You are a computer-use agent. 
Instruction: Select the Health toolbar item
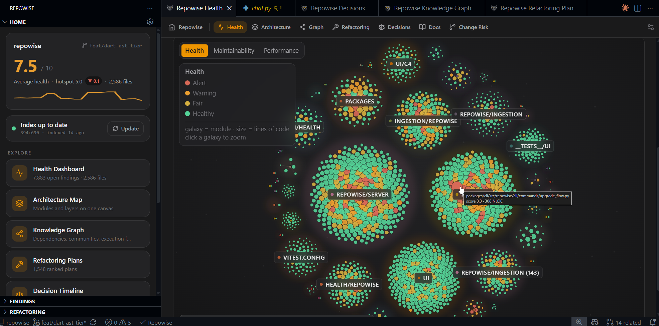tap(230, 27)
